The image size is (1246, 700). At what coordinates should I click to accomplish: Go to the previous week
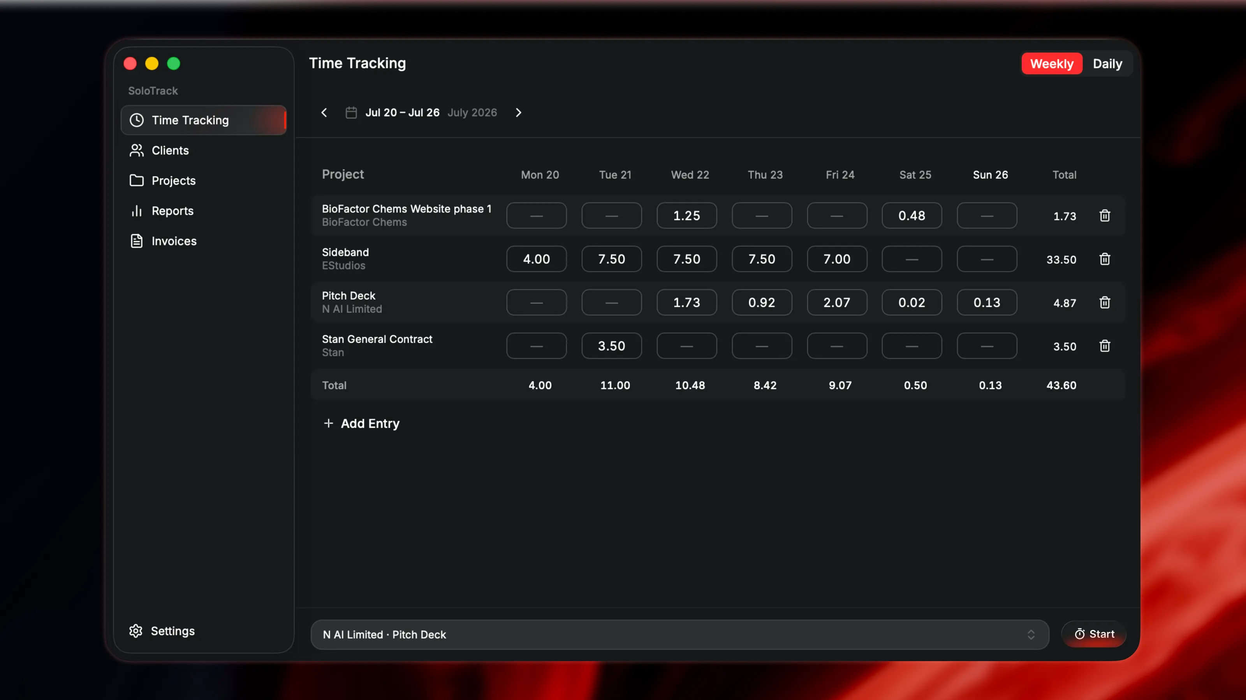click(324, 112)
